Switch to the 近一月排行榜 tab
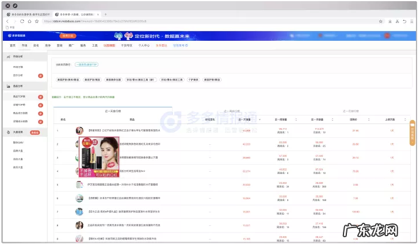Viewport: 420px width, 247px height. point(352,111)
